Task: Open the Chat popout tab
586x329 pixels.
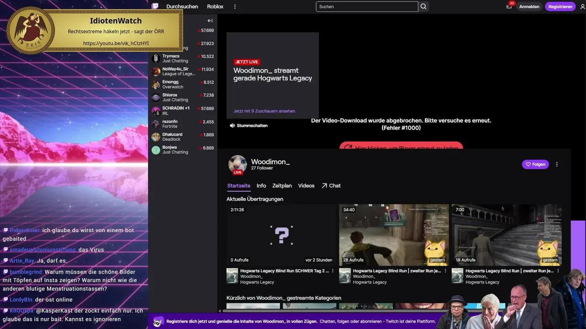Action: point(331,186)
